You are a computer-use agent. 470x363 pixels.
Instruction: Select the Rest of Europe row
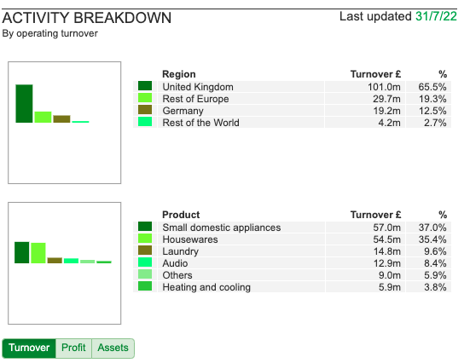[x=293, y=99]
